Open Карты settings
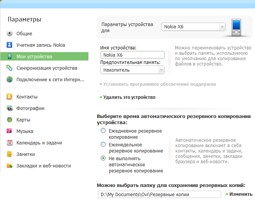The image size is (255, 200). pyautogui.click(x=23, y=120)
